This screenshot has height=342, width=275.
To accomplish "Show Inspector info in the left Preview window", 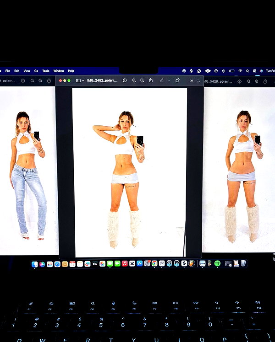I will coord(23,81).
